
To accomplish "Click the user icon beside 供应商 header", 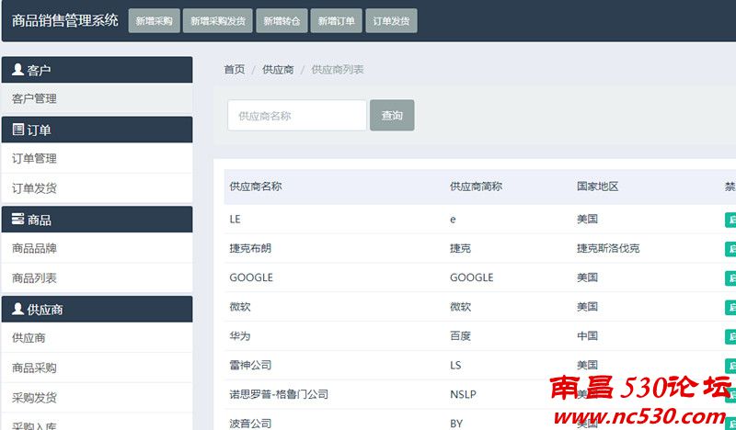I will tap(18, 310).
